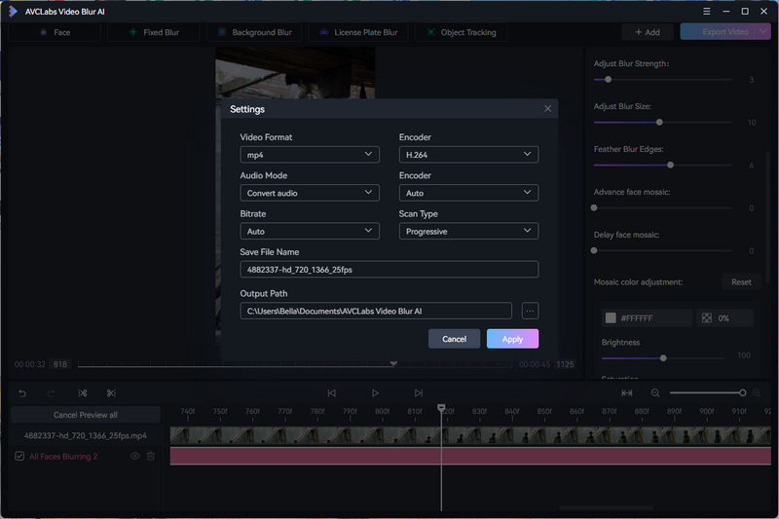Screen dimensions: 779x519
Task: Click the zoom out magnifier icon
Action: pyautogui.click(x=655, y=393)
